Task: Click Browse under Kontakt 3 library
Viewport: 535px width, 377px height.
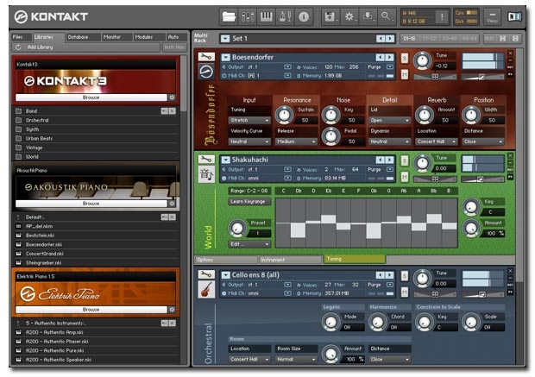Action: [x=91, y=97]
